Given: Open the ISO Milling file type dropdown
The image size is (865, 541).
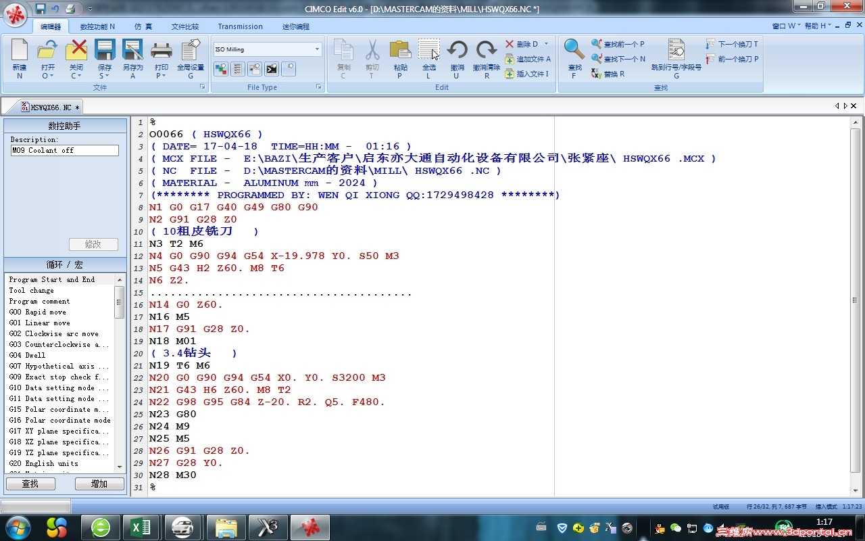Looking at the screenshot, I should [x=317, y=49].
